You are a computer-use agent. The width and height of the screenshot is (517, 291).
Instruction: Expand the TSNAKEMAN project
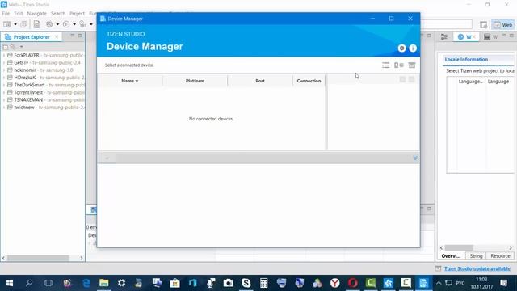pyautogui.click(x=4, y=99)
